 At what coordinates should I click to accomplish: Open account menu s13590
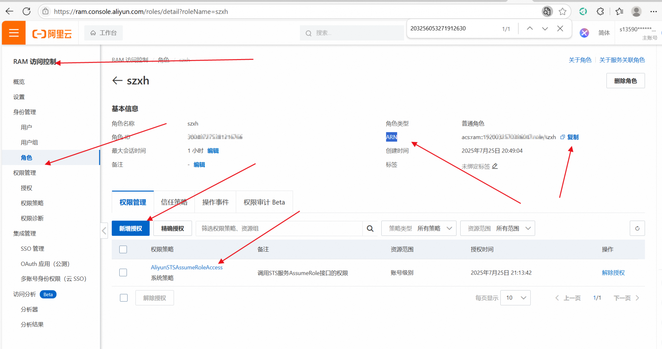638,33
